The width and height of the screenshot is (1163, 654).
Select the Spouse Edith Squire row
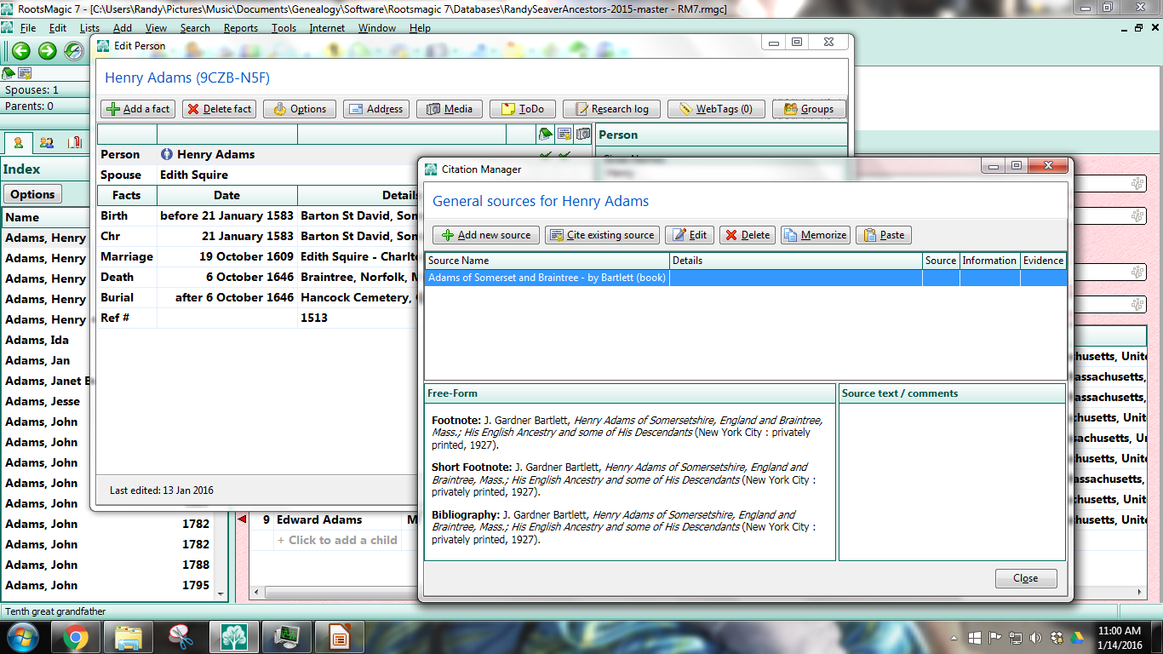tap(257, 175)
